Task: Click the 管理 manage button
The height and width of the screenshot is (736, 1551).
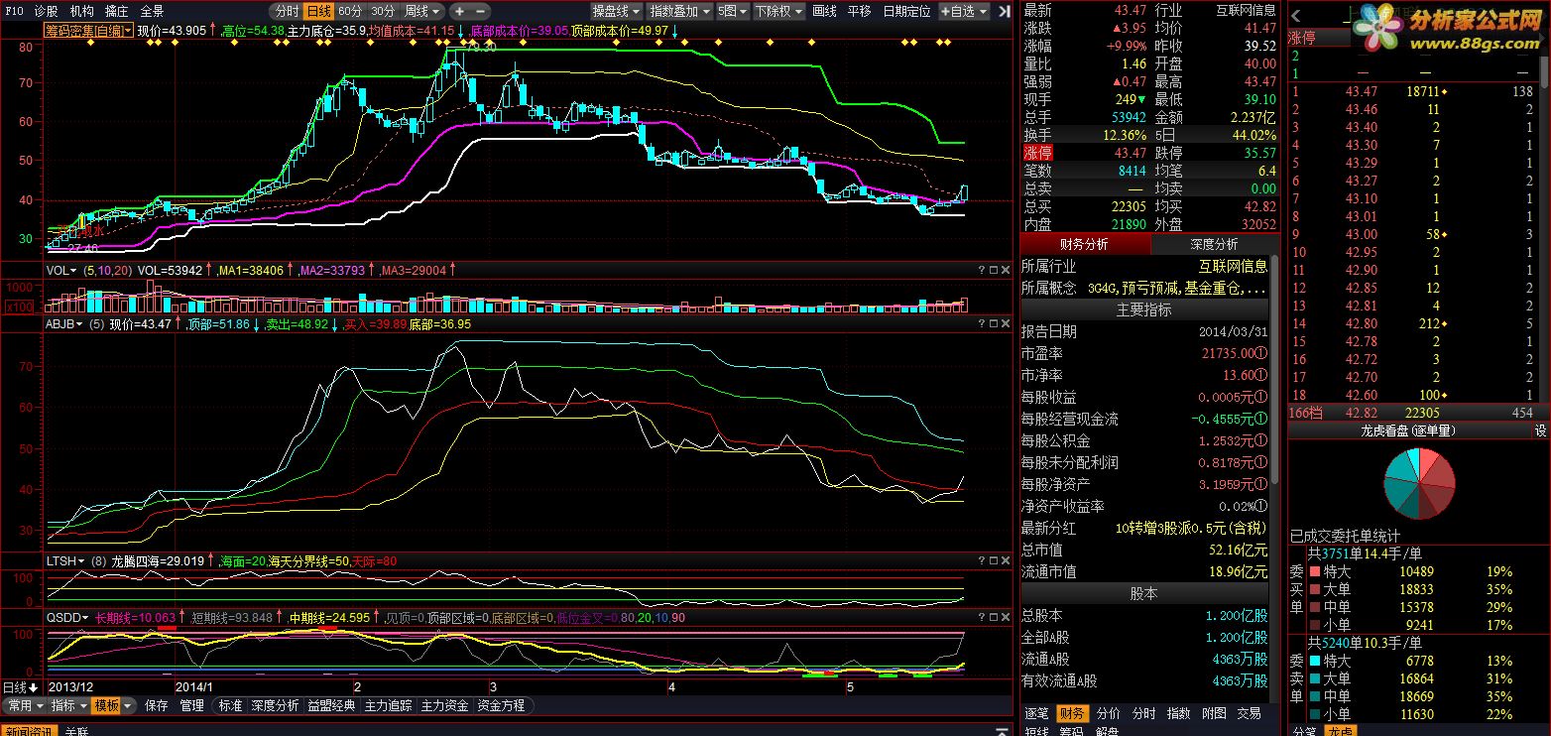Action: tap(191, 706)
